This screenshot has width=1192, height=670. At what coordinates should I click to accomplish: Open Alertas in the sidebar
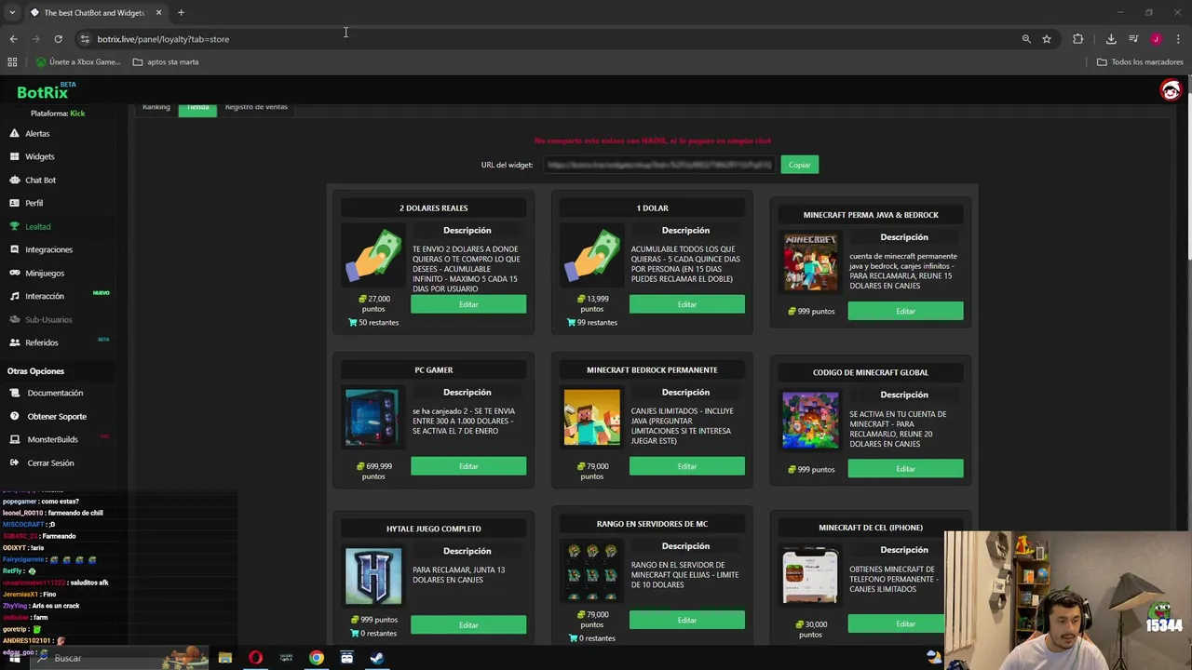37,133
